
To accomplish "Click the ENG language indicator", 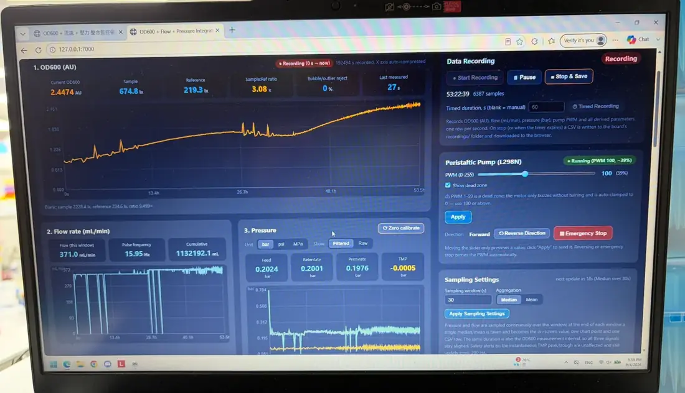I will 589,363.
